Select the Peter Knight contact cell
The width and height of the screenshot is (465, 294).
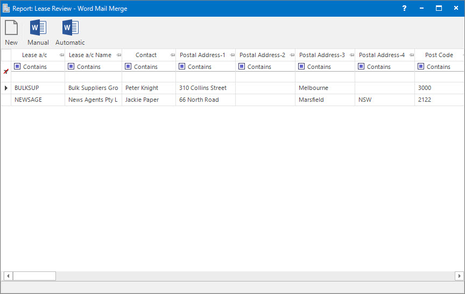point(149,88)
